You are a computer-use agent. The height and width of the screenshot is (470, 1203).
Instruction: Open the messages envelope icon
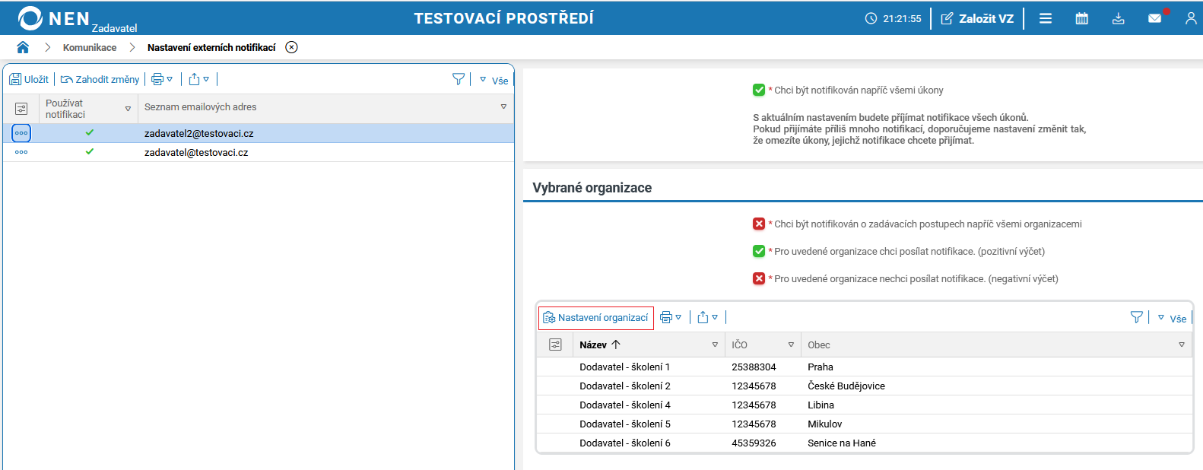[x=1155, y=18]
